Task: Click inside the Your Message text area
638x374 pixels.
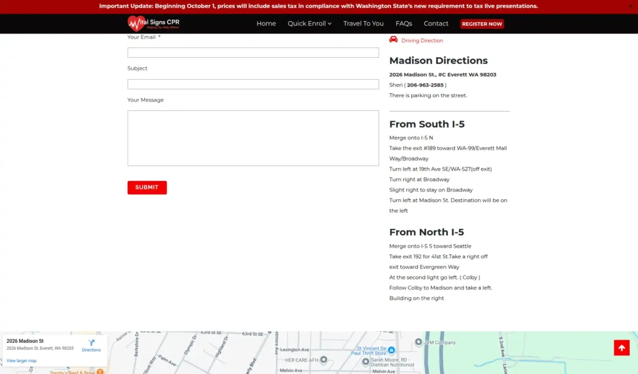Action: 253,138
